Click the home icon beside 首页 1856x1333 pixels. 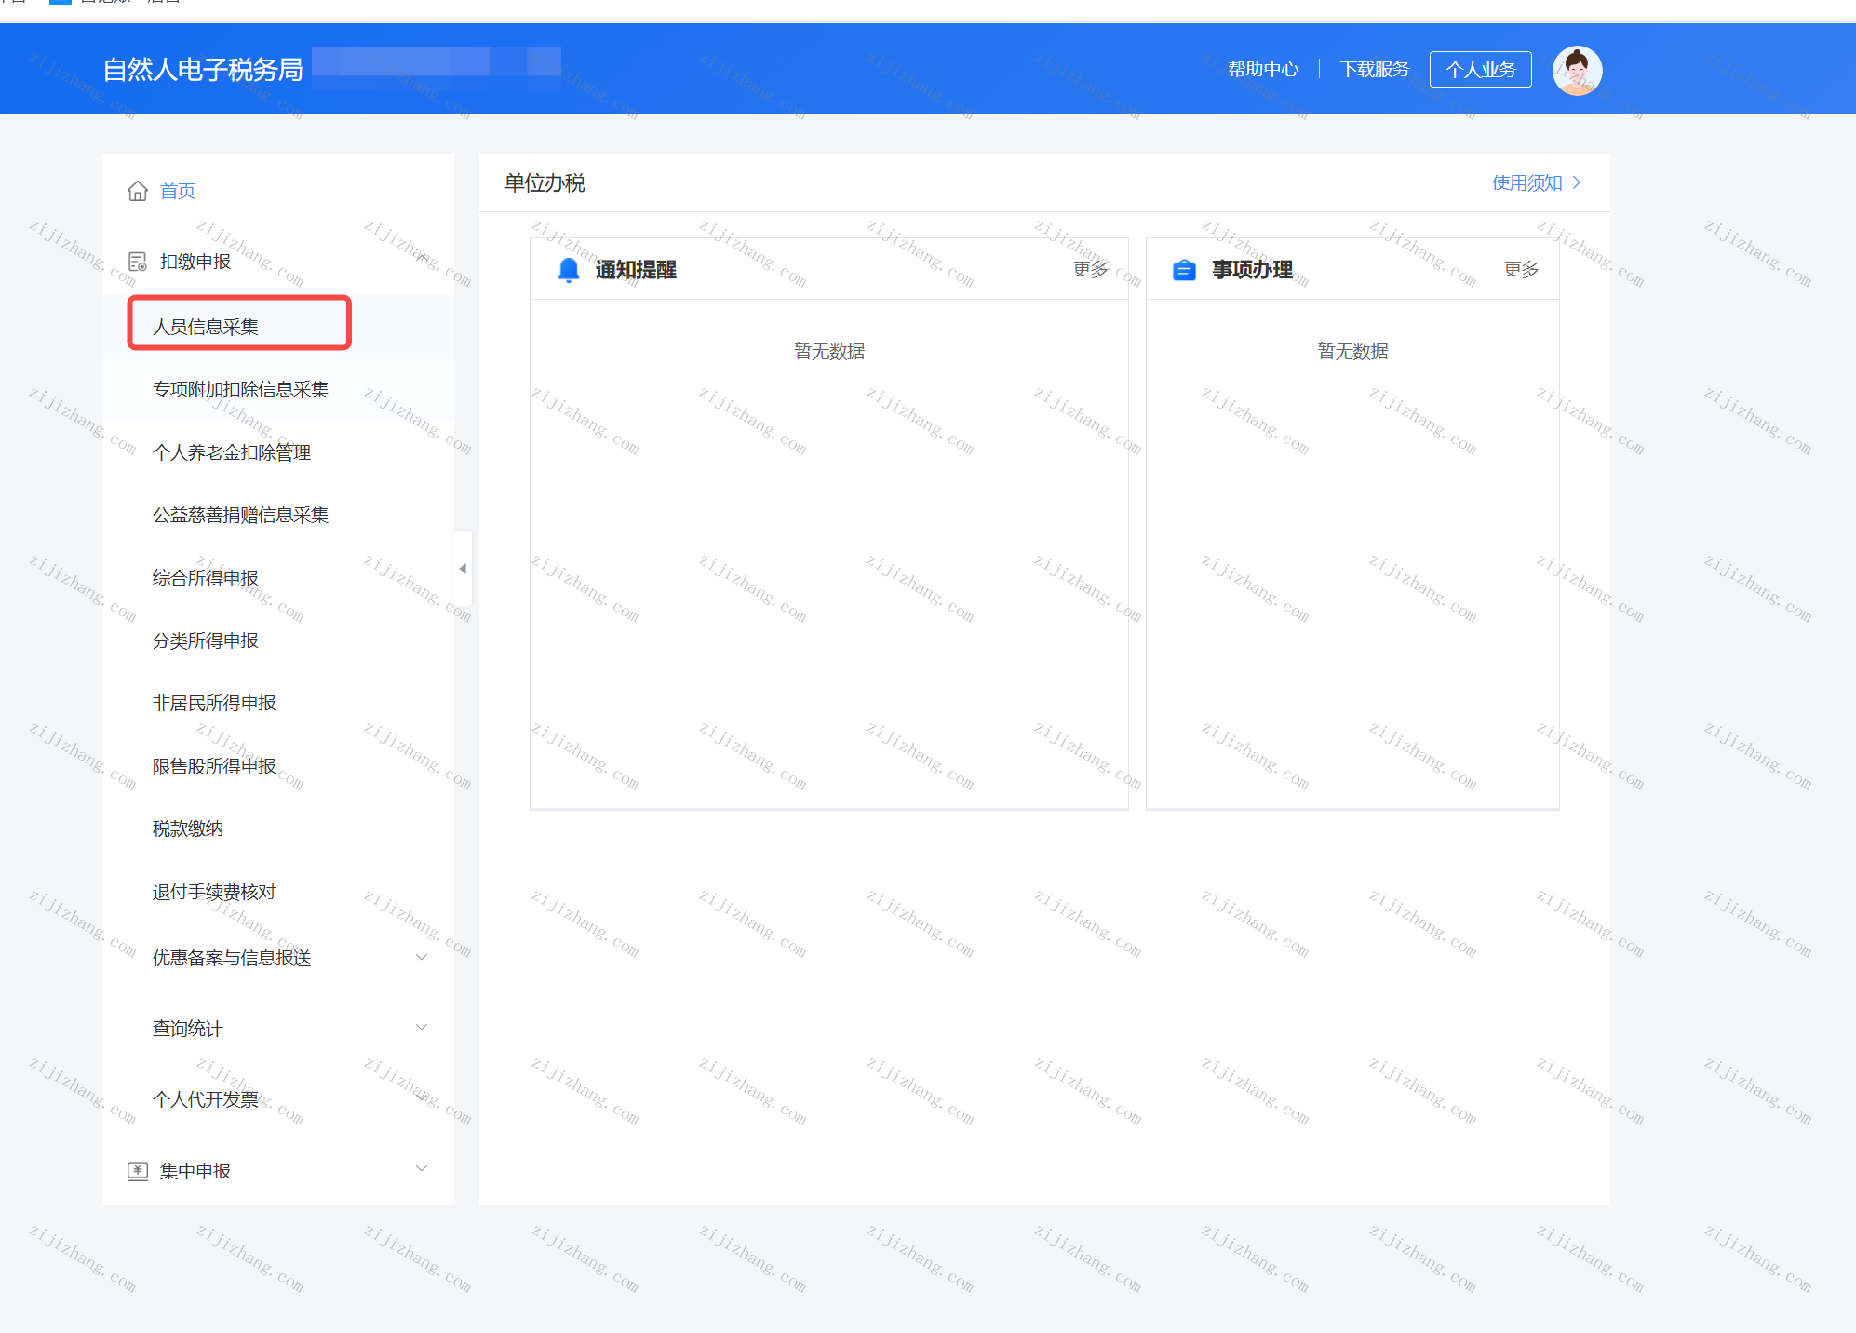(138, 191)
